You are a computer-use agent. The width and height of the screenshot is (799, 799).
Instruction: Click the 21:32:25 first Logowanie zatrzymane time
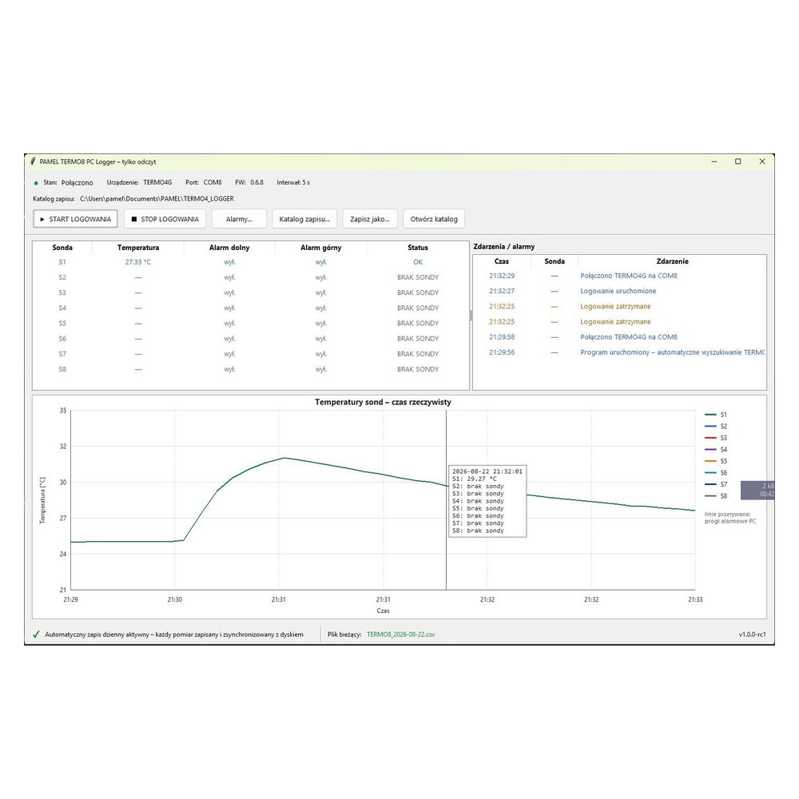tap(502, 306)
